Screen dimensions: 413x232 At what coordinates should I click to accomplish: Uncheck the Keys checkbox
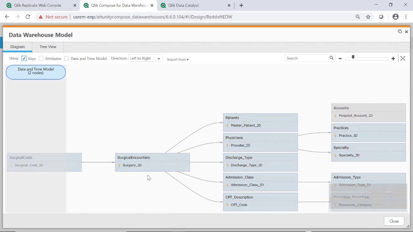pyautogui.click(x=24, y=58)
